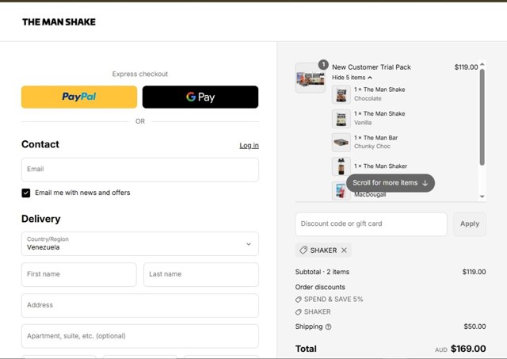The image size is (507, 359).
Task: Click The Man Shake store logo
Action: coord(59,22)
